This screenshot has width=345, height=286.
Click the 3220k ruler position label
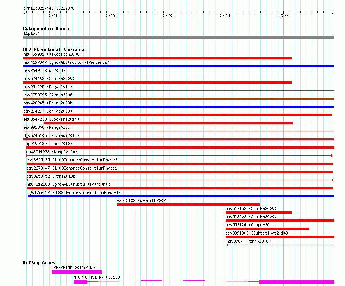click(169, 15)
